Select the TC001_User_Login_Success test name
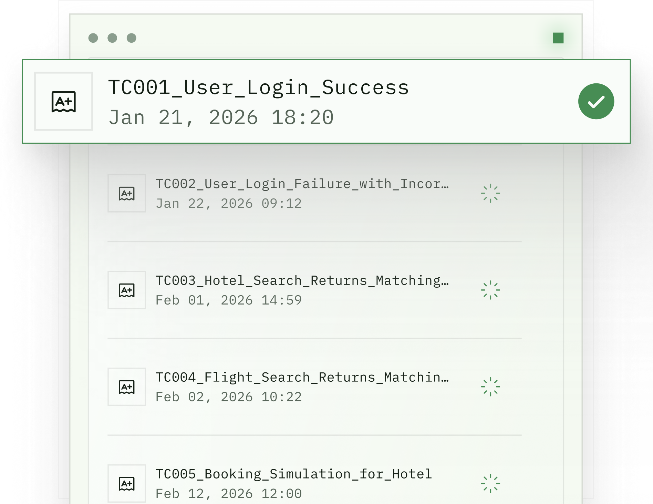The height and width of the screenshot is (504, 653). pos(259,88)
